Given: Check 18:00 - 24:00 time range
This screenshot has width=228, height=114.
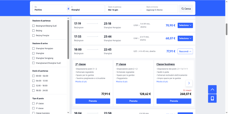Looking at the screenshot, I should point(33,90).
